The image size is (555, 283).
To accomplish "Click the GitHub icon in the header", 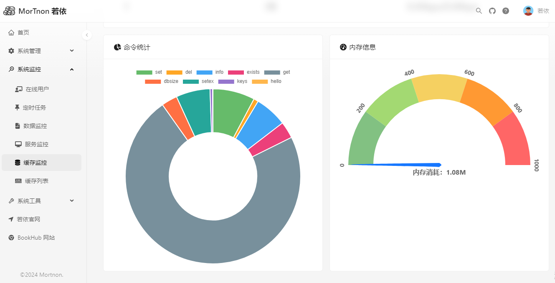I will [492, 10].
